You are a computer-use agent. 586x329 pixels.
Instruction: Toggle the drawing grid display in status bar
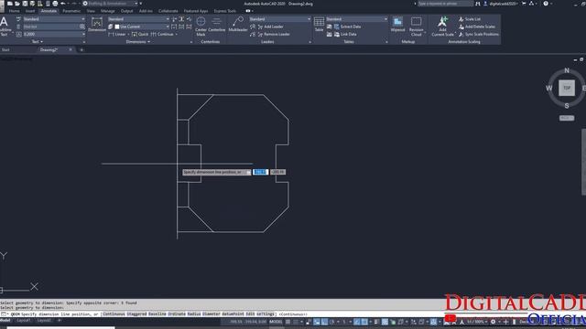288,322
